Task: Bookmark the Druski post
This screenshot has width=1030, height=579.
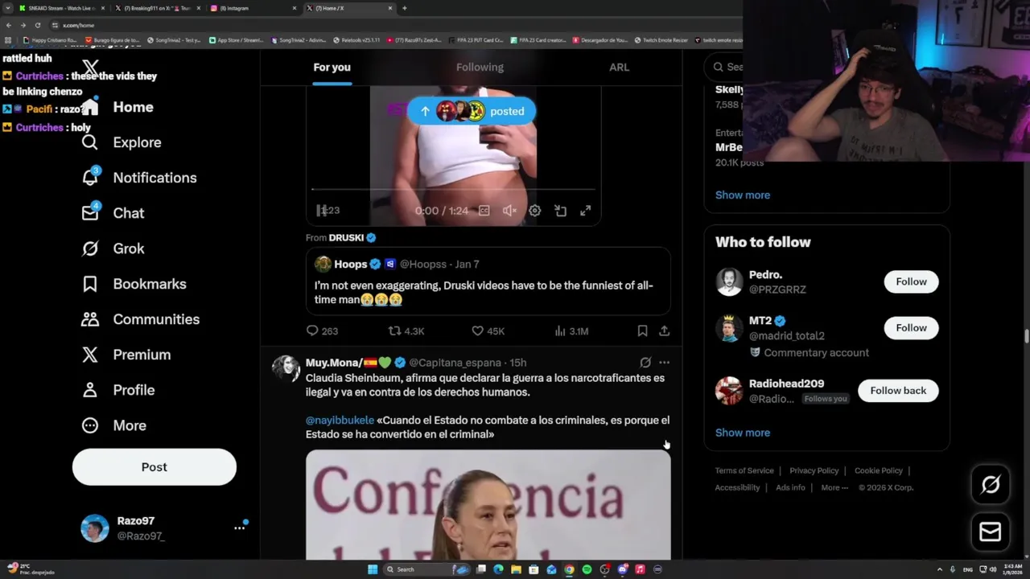Action: click(x=642, y=331)
